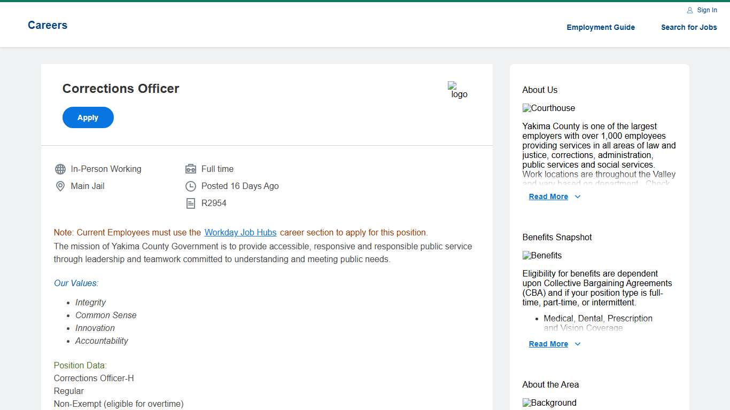Open the Search for Jobs page
The image size is (730, 410).
[x=689, y=27]
